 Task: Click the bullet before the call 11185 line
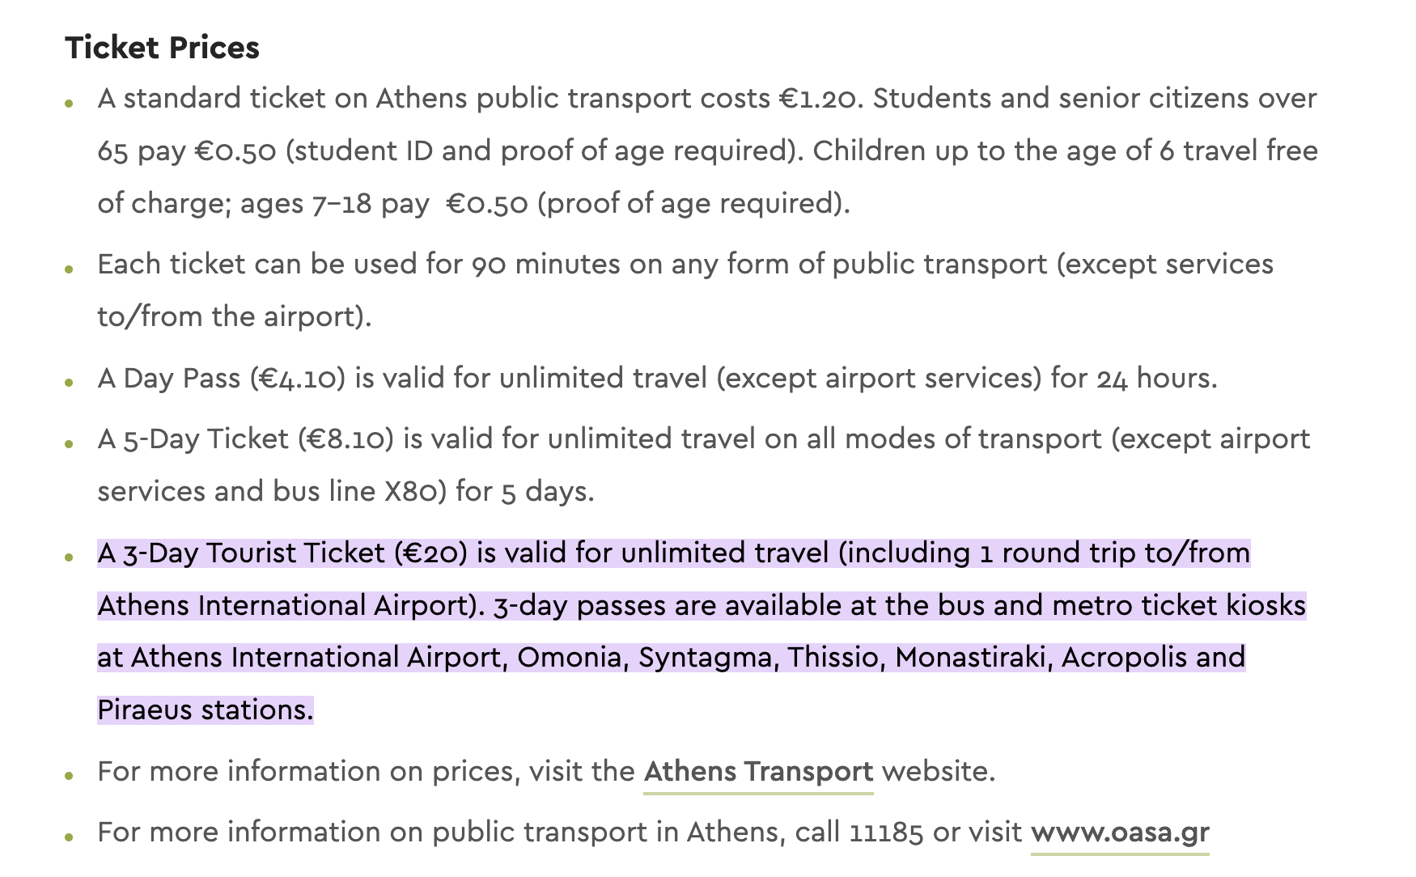(70, 837)
